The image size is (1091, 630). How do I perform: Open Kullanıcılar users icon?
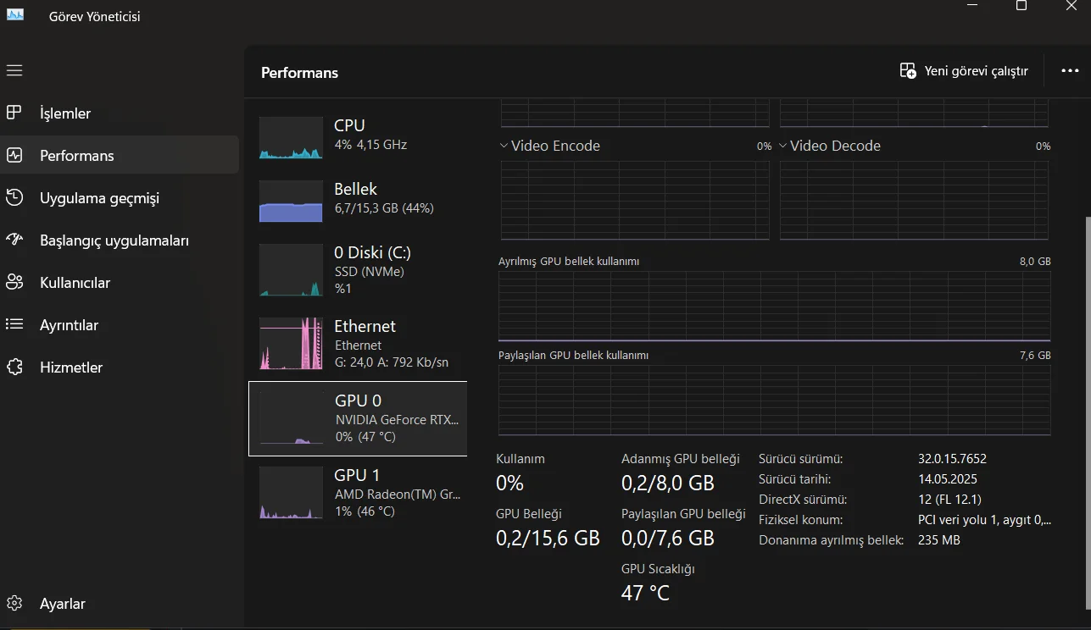tap(14, 282)
